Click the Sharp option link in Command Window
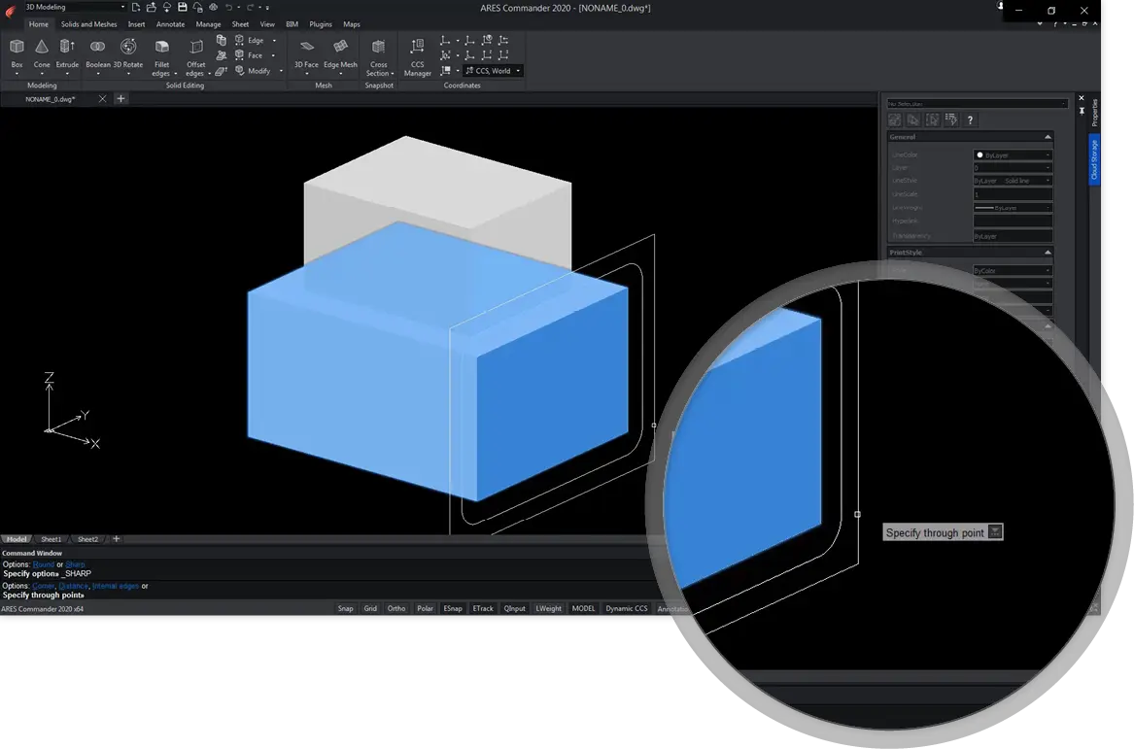The image size is (1134, 749). pos(75,564)
